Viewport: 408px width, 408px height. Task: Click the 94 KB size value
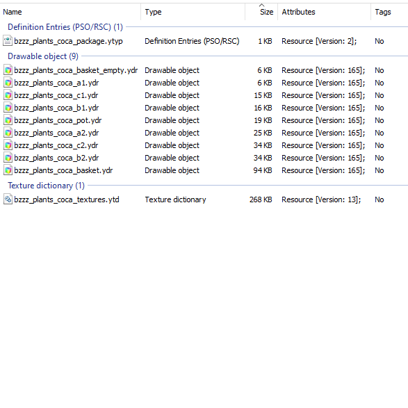coord(263,170)
